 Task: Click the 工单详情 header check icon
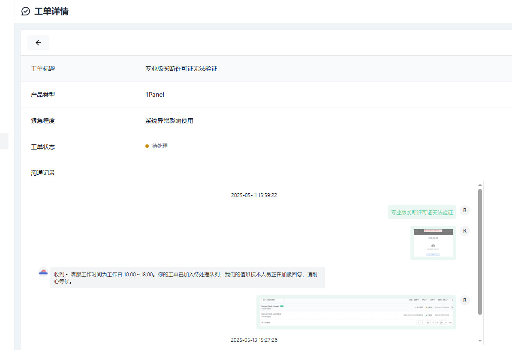click(25, 12)
